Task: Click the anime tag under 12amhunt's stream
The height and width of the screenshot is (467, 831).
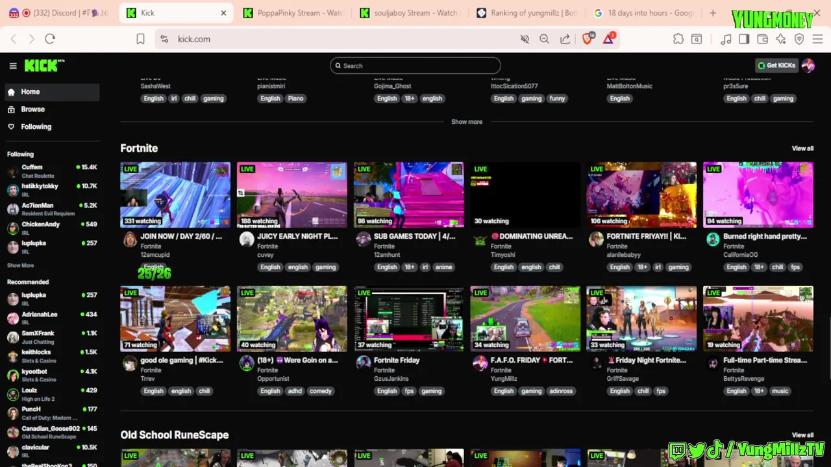Action: (x=443, y=267)
